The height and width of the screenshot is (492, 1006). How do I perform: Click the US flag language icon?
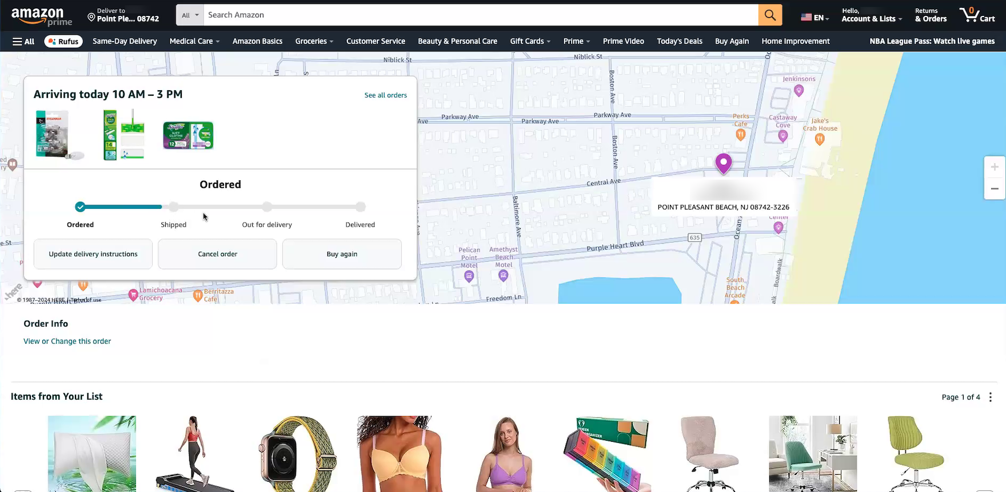pyautogui.click(x=806, y=17)
